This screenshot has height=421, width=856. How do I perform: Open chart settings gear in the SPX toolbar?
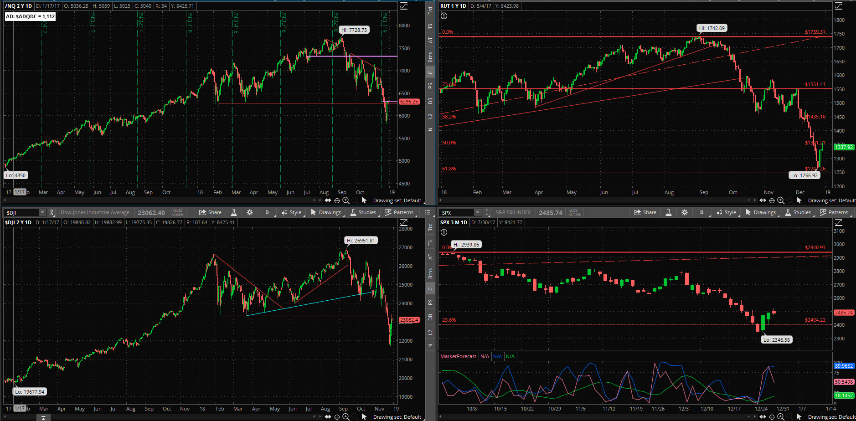(685, 212)
